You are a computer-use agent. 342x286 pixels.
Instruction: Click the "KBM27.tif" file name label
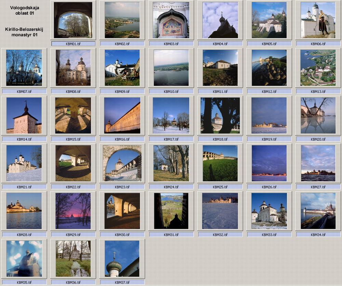click(318, 187)
